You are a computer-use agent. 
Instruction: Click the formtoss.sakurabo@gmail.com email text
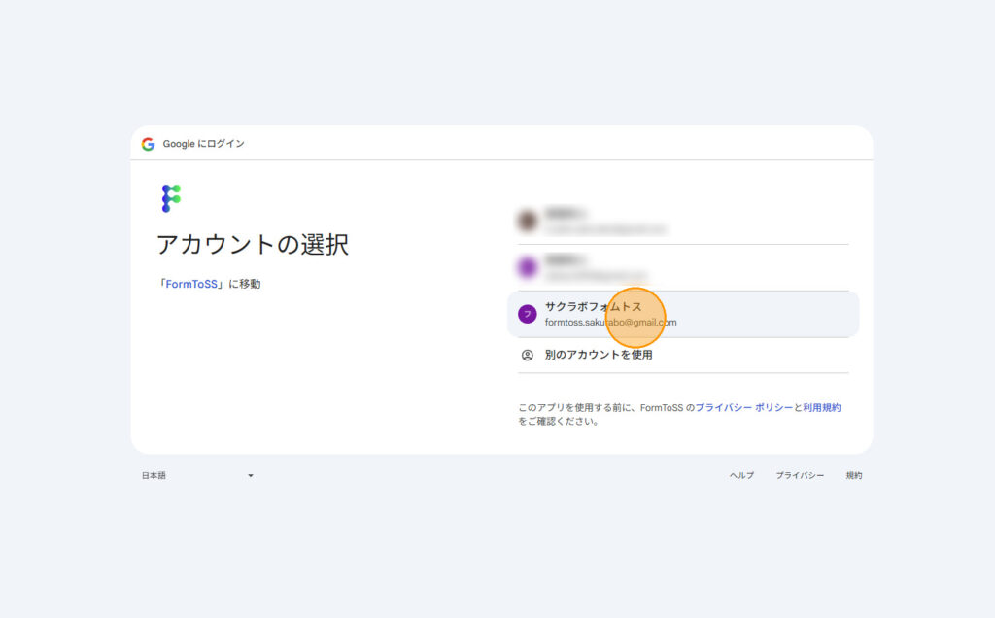[610, 323]
